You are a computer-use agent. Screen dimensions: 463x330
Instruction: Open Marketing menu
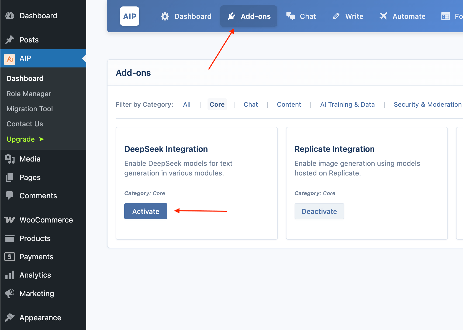coord(43,293)
